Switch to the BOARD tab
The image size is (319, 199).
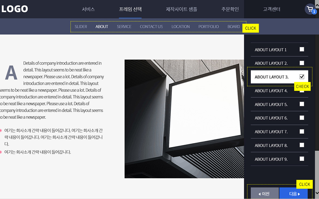(234, 27)
